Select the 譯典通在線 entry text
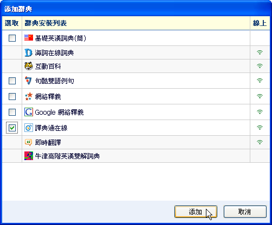The image size is (272, 225). (x=51, y=128)
